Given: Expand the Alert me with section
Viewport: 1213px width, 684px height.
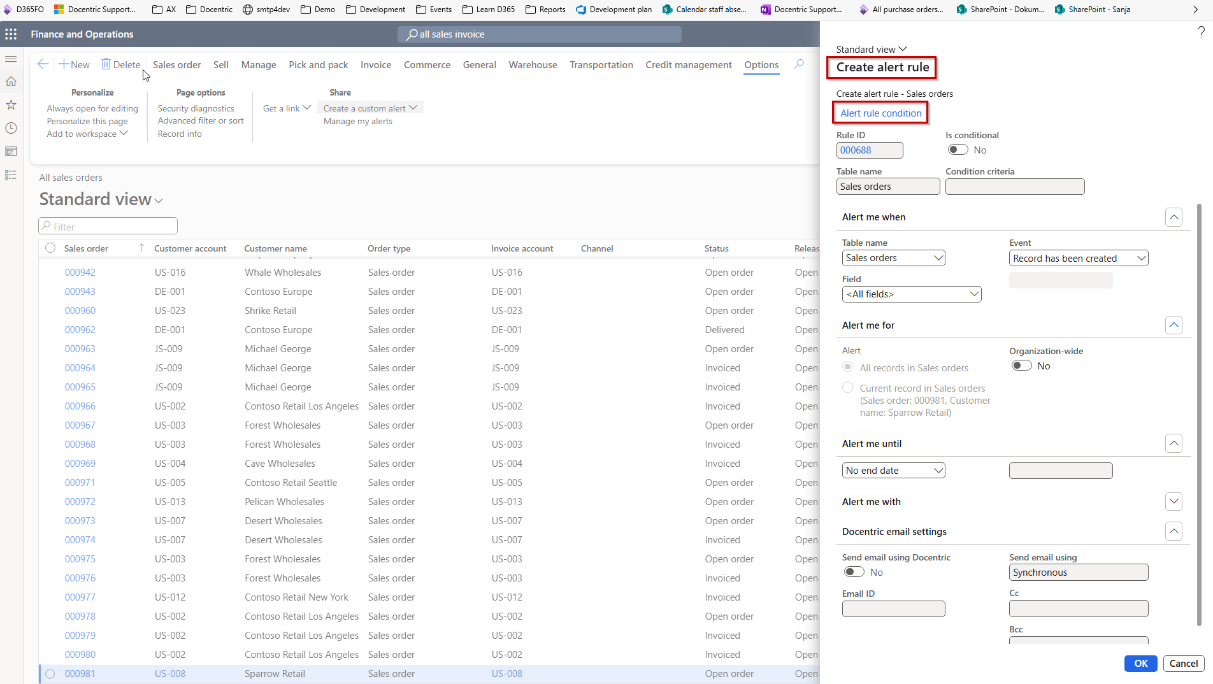Looking at the screenshot, I should tap(1174, 501).
